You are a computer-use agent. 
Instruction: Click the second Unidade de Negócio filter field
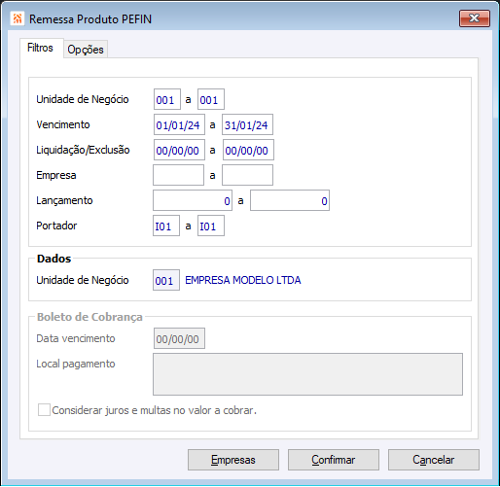tap(211, 99)
